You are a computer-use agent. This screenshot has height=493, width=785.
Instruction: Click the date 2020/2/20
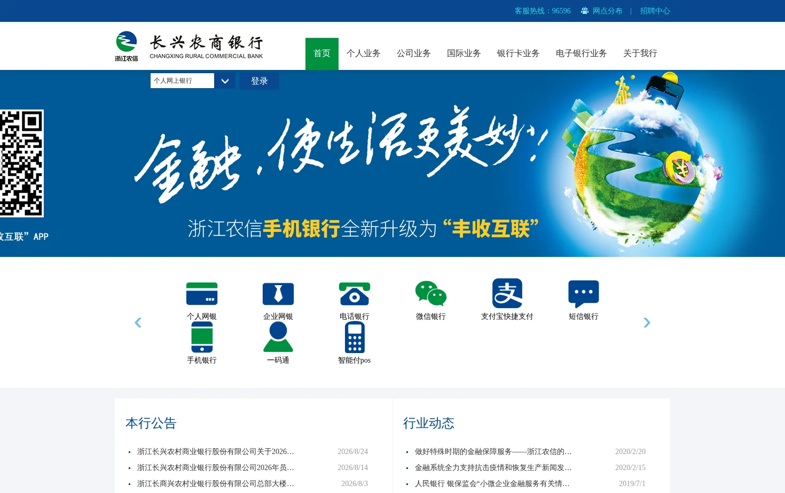tap(630, 452)
